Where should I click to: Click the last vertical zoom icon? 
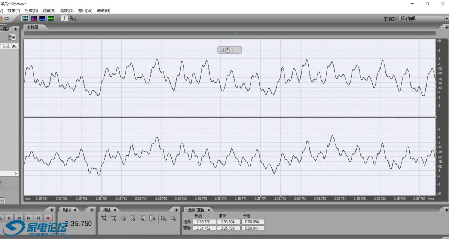point(173,218)
